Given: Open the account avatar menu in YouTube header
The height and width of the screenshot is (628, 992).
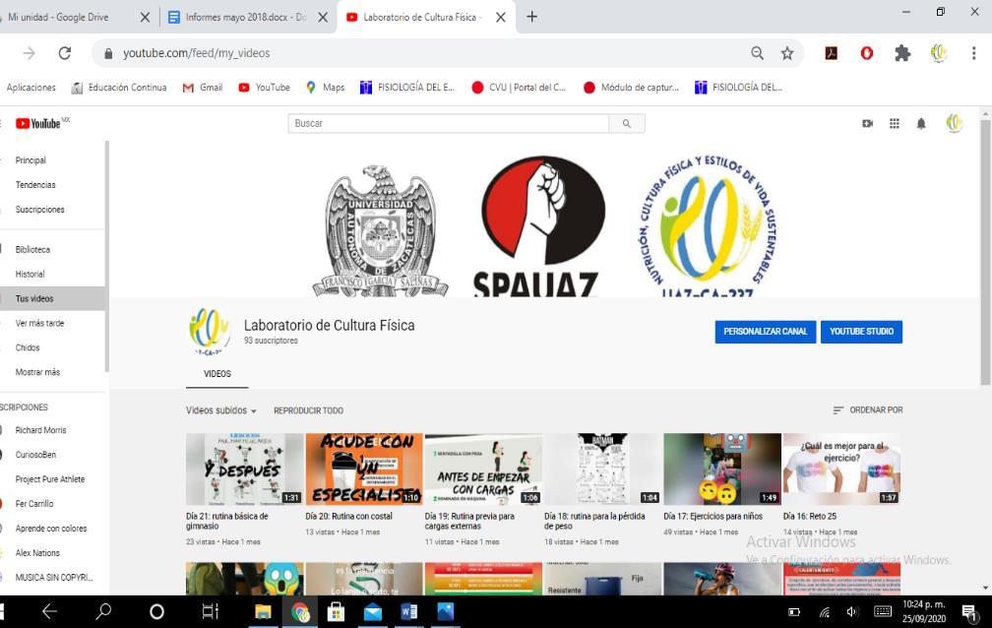Looking at the screenshot, I should pos(954,123).
